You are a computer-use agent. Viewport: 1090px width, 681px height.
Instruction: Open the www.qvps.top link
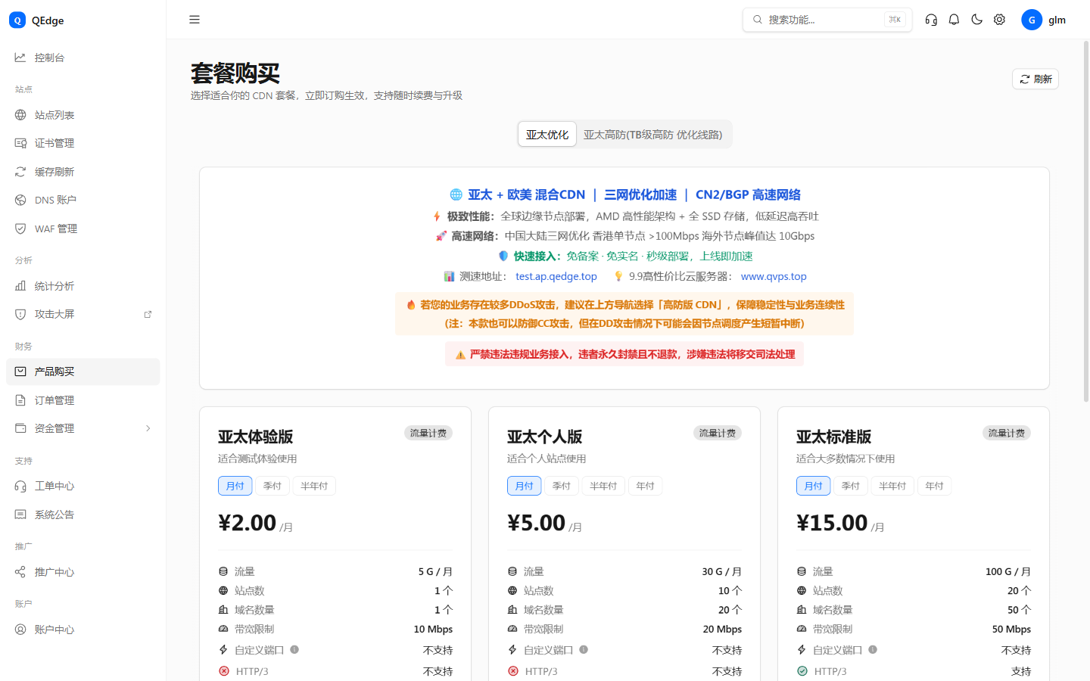774,276
